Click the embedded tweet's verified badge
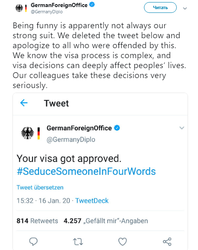 [x=117, y=128]
